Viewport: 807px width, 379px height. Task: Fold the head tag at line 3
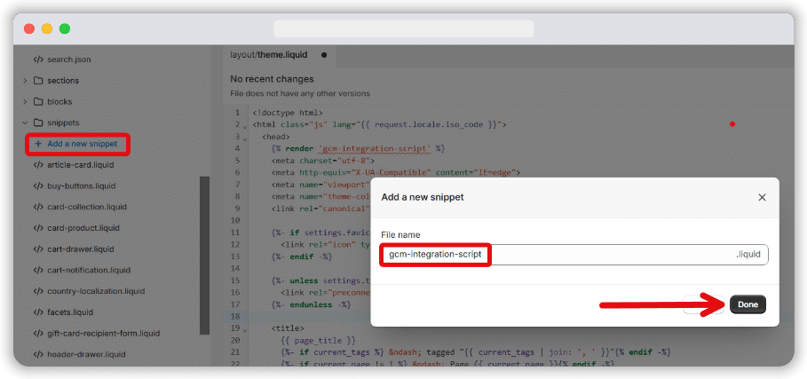(x=246, y=138)
